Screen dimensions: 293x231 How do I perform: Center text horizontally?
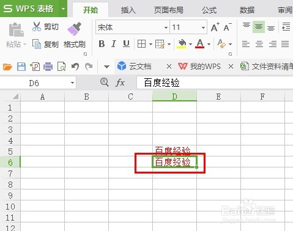click(259, 44)
